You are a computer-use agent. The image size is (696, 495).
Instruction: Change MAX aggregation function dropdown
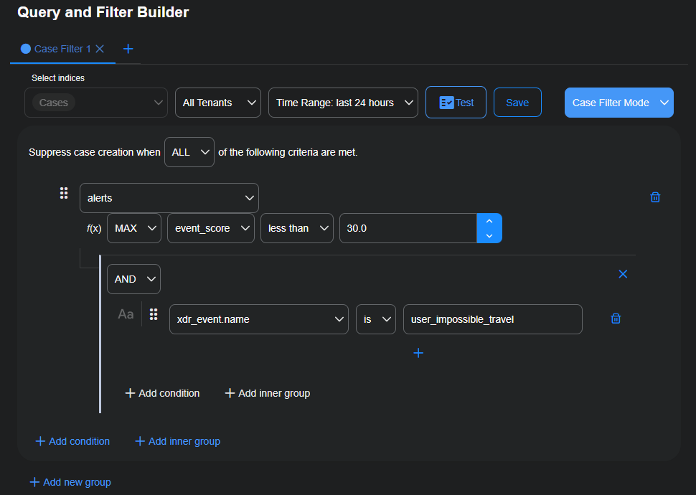[133, 227]
